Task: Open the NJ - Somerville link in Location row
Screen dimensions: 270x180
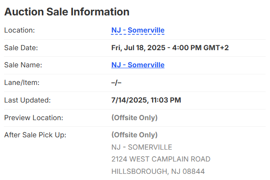Action: [x=138, y=30]
